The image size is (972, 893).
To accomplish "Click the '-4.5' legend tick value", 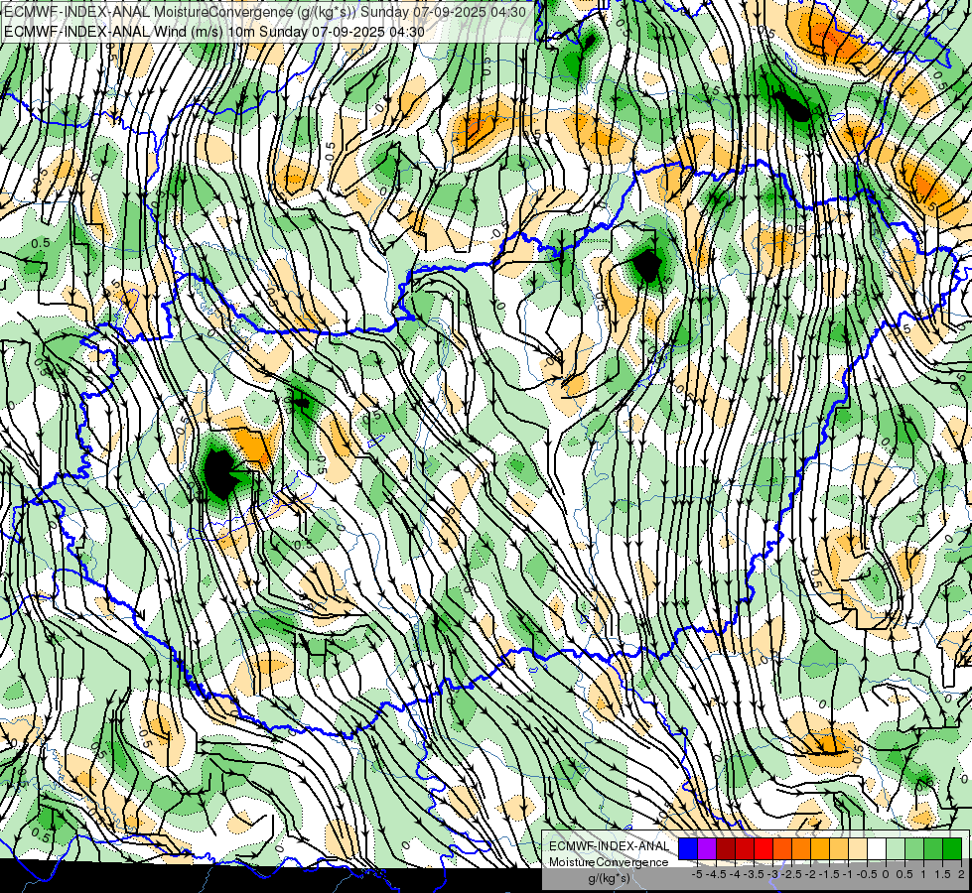I will (x=717, y=874).
